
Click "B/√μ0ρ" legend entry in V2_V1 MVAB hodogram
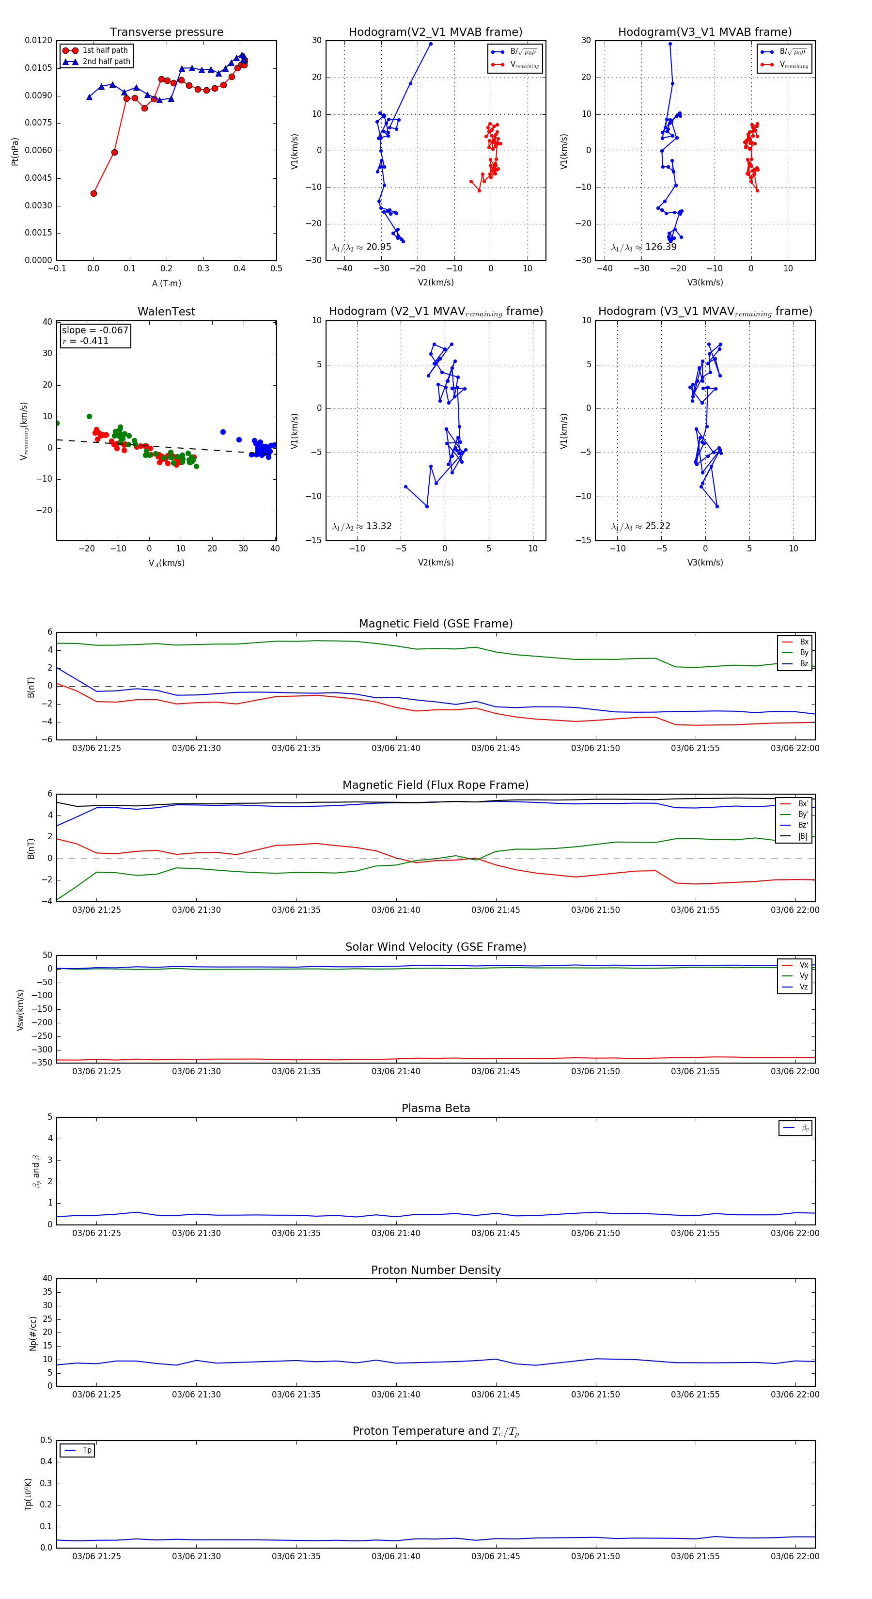pos(515,52)
